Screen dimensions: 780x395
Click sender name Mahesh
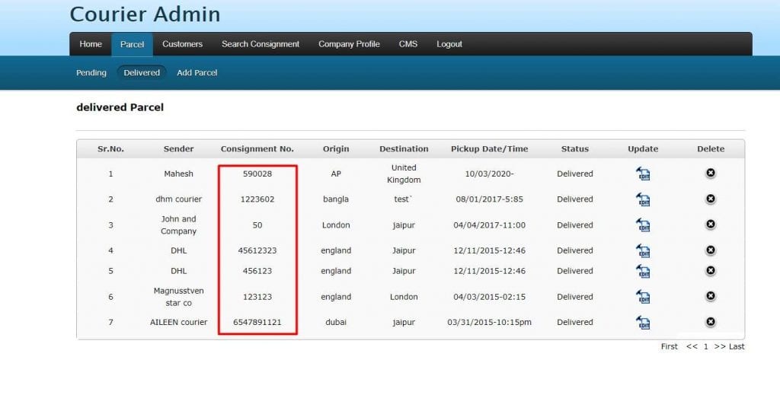pyautogui.click(x=178, y=174)
